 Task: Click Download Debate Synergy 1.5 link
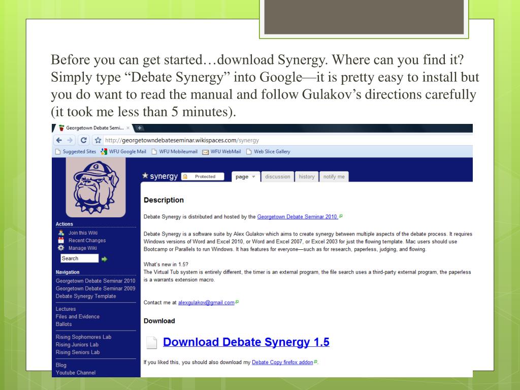pyautogui.click(x=246, y=342)
